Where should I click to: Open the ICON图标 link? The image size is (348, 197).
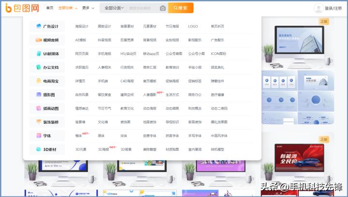pos(218,54)
